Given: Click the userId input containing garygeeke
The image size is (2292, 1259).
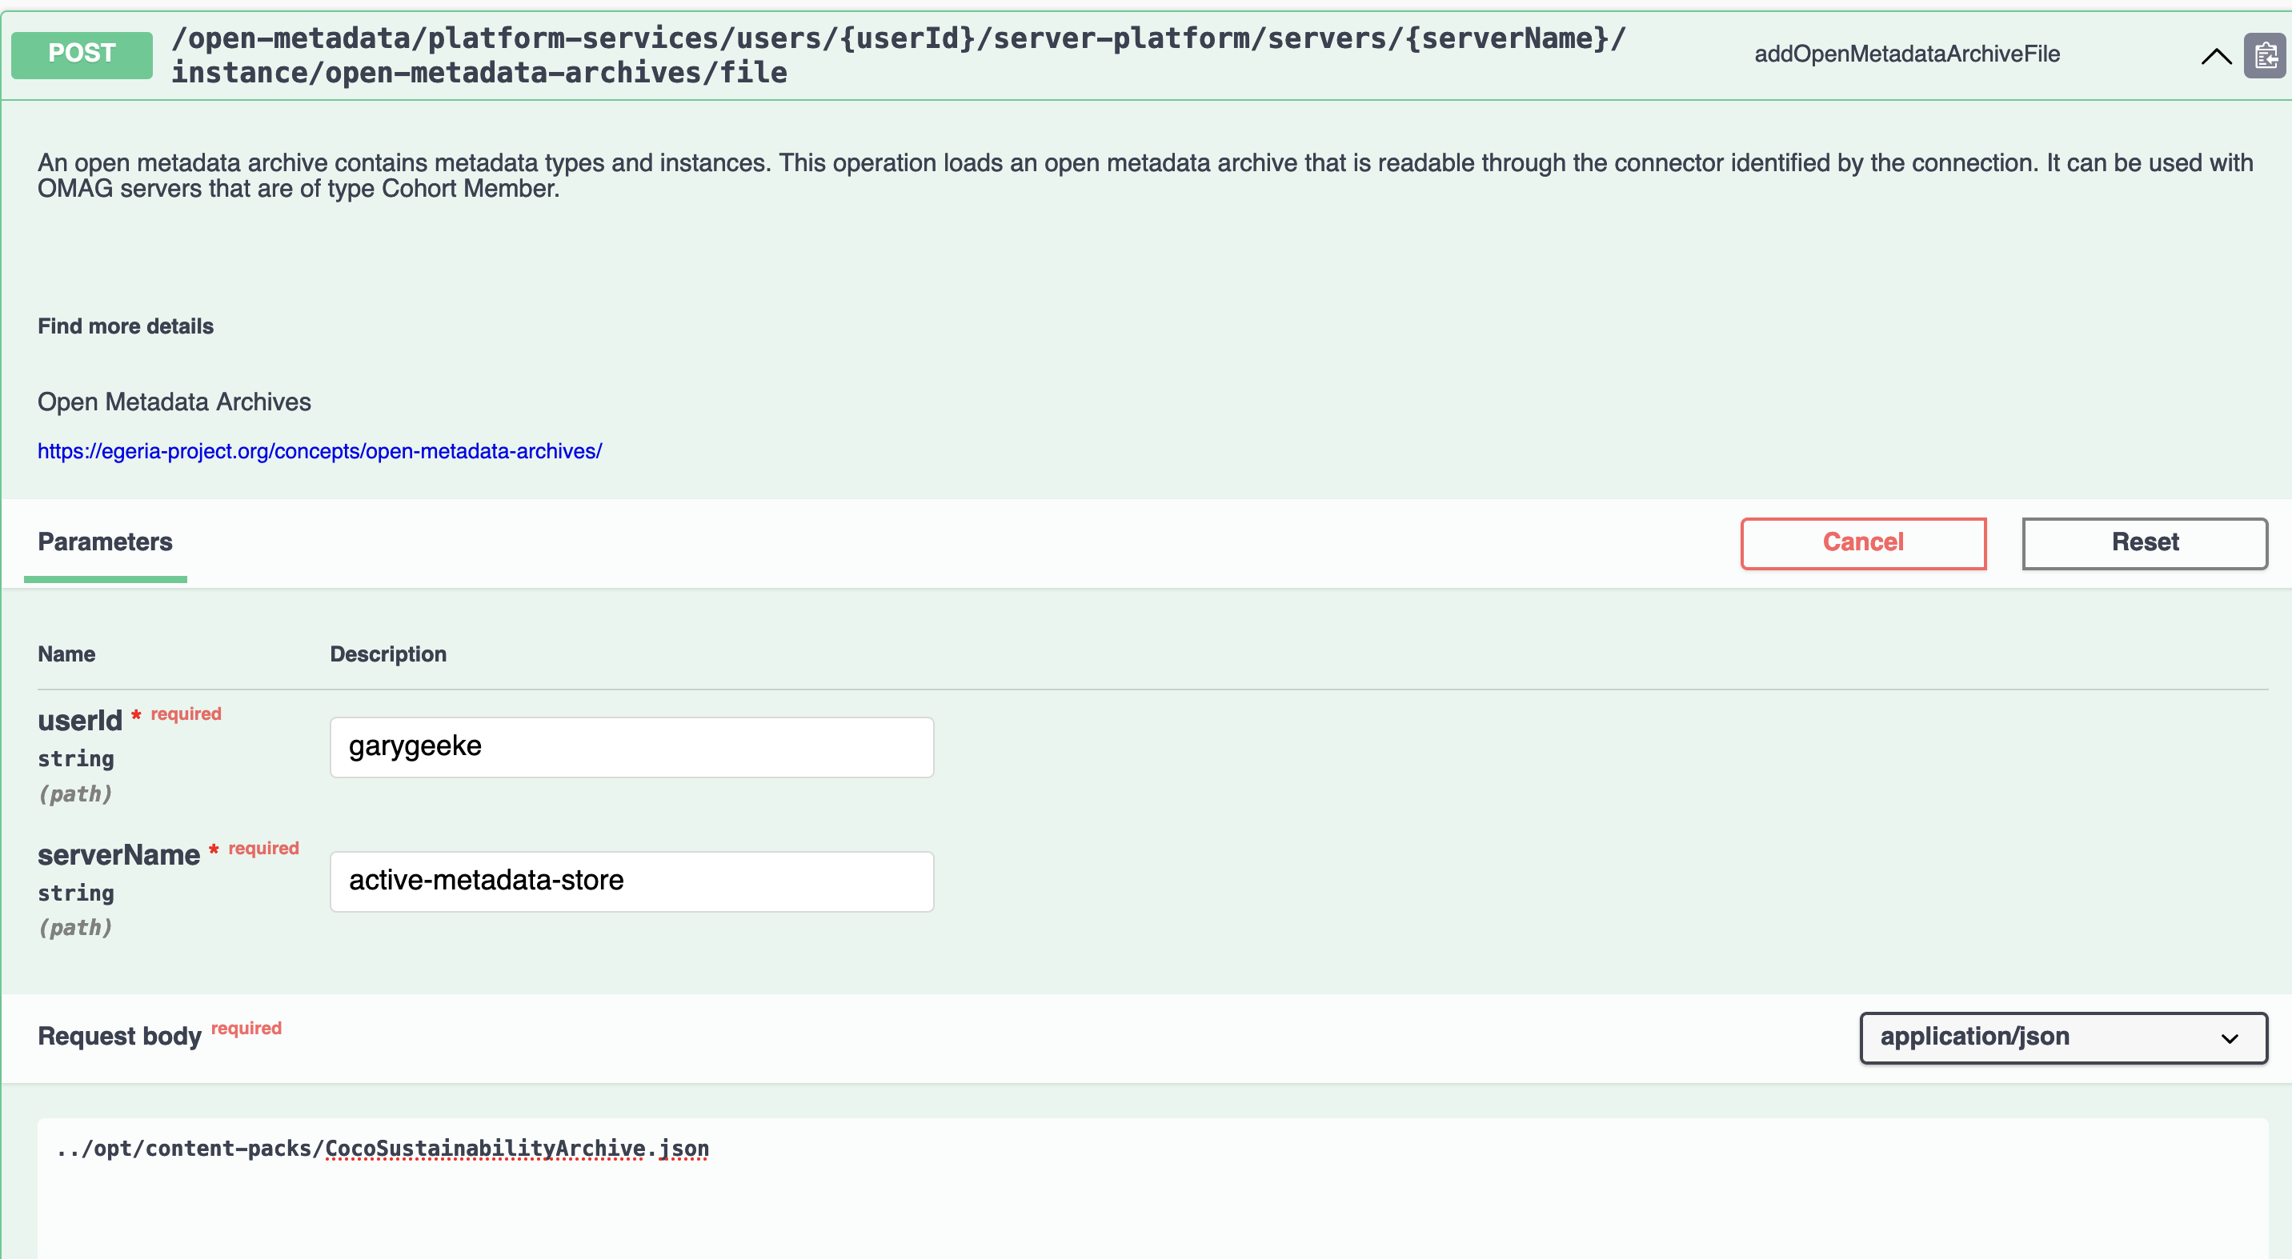Looking at the screenshot, I should 631,747.
